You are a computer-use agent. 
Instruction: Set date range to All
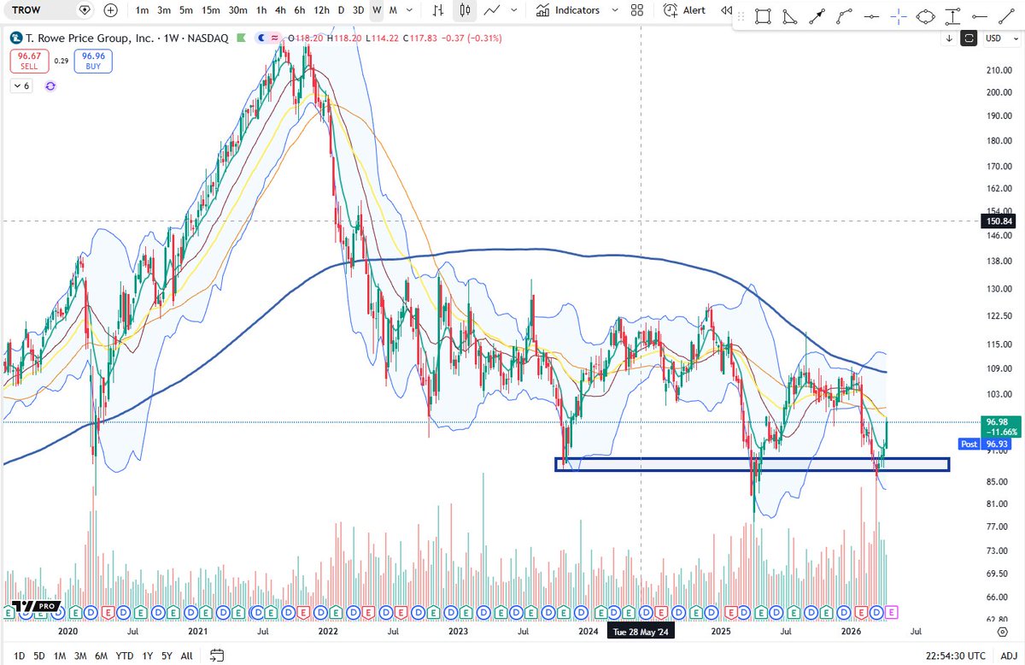(x=186, y=656)
